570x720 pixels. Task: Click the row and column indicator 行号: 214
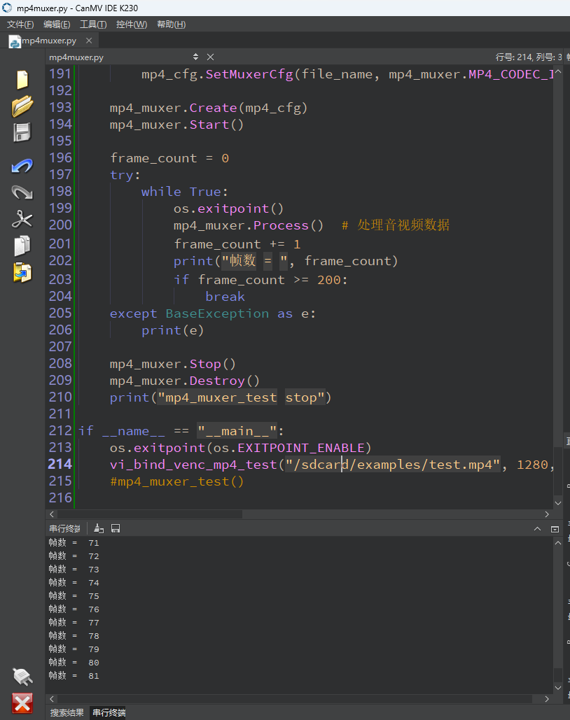point(528,57)
